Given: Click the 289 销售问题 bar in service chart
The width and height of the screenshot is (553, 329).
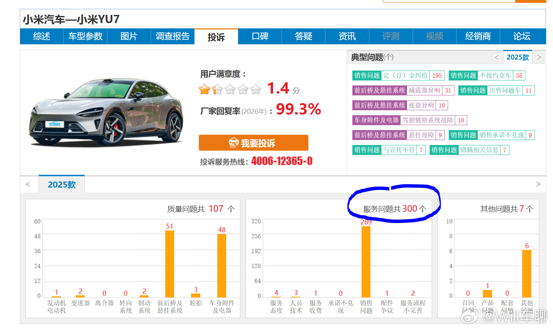Looking at the screenshot, I should (366, 262).
